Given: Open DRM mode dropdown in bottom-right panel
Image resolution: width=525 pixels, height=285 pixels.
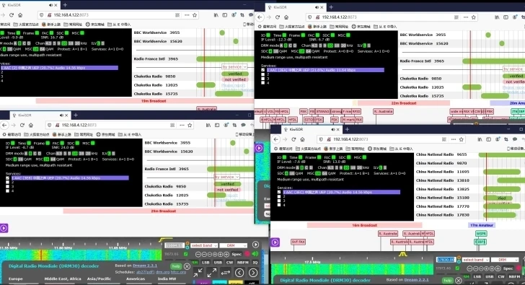Looking at the screenshot, I should pos(505,260).
